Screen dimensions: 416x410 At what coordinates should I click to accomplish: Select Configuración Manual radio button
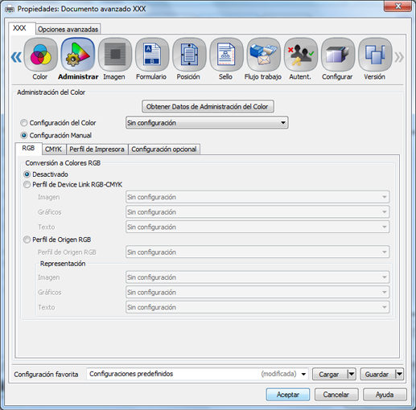24,135
